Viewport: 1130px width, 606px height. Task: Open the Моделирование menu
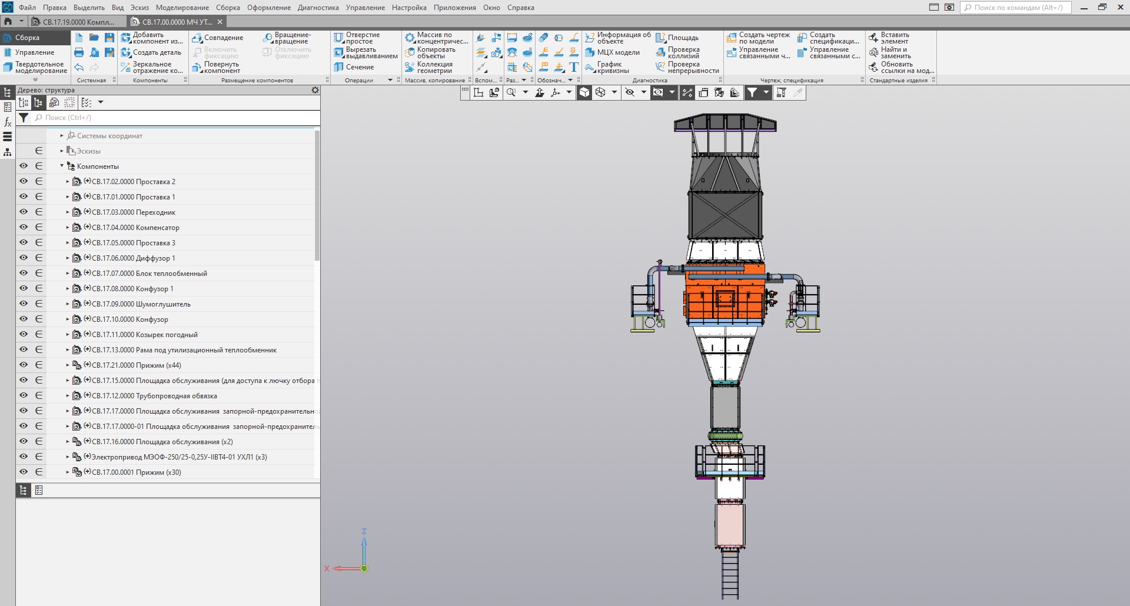[x=182, y=8]
